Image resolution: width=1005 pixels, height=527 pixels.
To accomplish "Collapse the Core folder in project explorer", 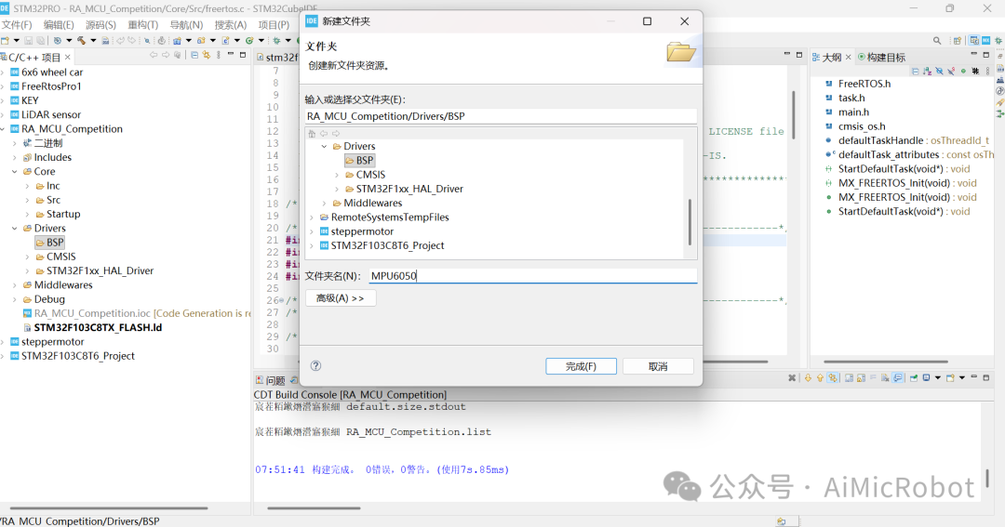I will [15, 172].
